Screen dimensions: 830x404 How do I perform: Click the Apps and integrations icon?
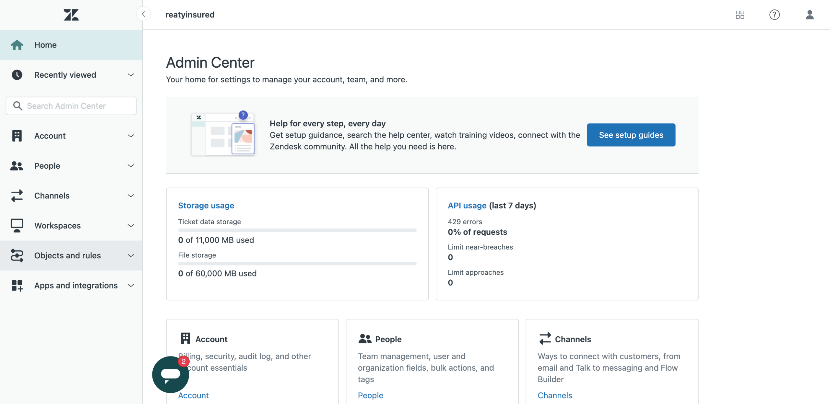pos(17,286)
